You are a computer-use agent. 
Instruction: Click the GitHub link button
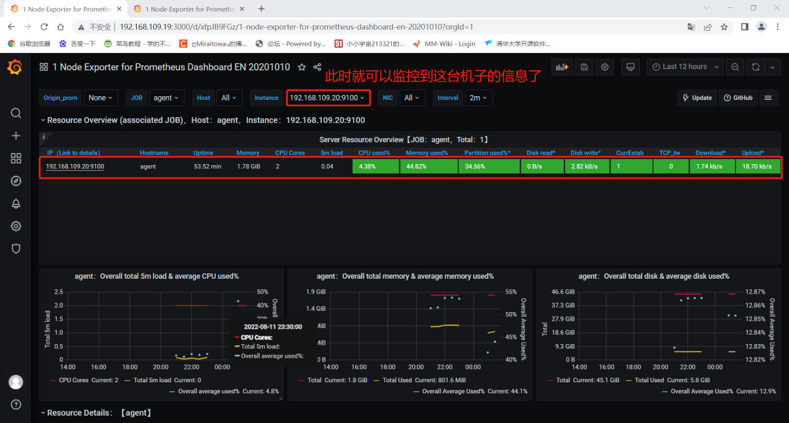click(738, 98)
